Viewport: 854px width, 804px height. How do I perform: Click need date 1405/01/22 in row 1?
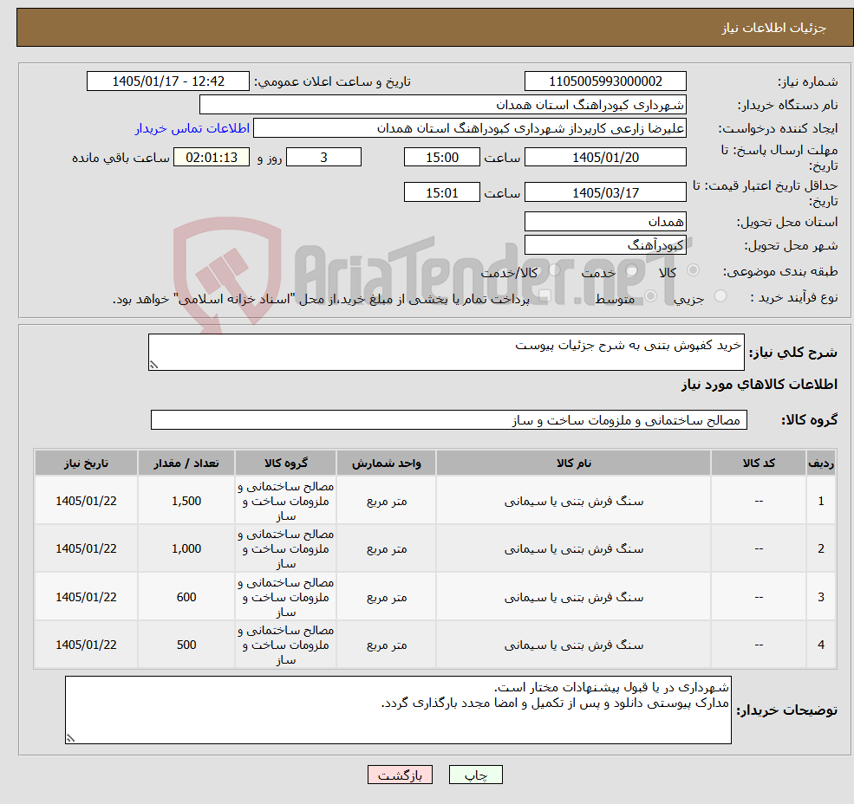(x=86, y=501)
